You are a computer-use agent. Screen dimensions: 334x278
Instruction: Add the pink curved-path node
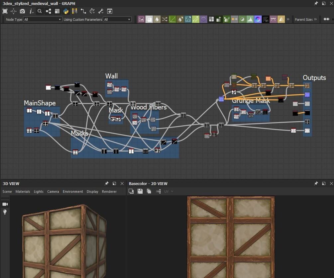(273, 19)
